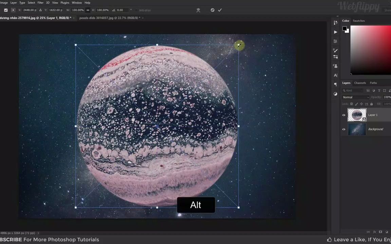Image resolution: width=391 pixels, height=244 pixels.
Task: Filter layers by shape layer icon
Action: tap(385, 90)
